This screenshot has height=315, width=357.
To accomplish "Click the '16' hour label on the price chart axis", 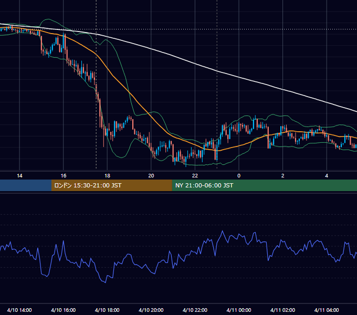I will tap(64, 176).
